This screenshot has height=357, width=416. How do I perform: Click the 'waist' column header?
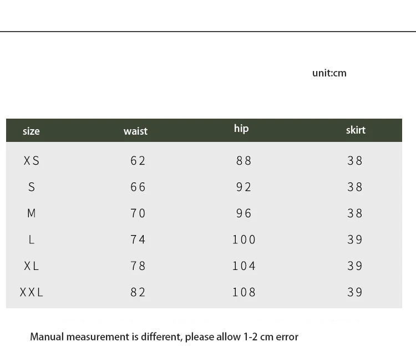[x=135, y=131]
